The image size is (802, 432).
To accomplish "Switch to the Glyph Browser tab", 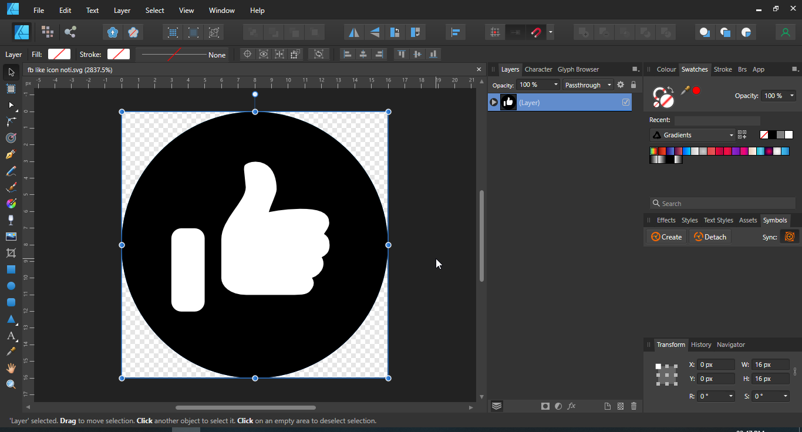I will (x=578, y=69).
